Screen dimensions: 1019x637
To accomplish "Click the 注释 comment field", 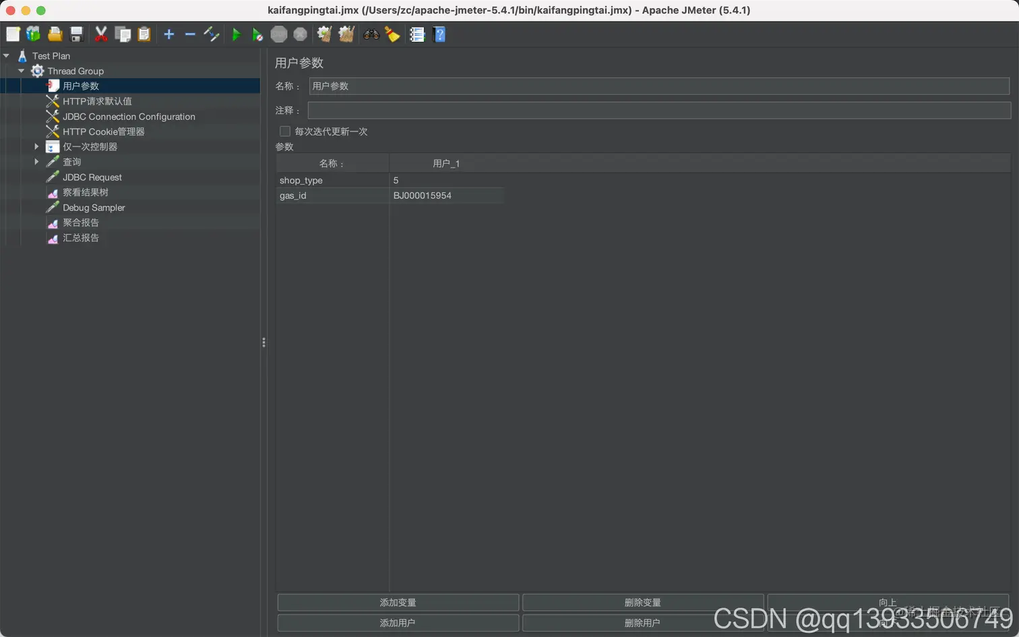I will click(659, 110).
